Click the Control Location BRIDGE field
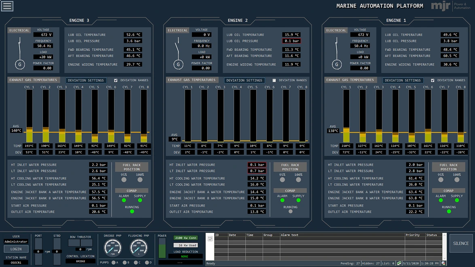Viewport: 475px width, 267px height. (81, 261)
